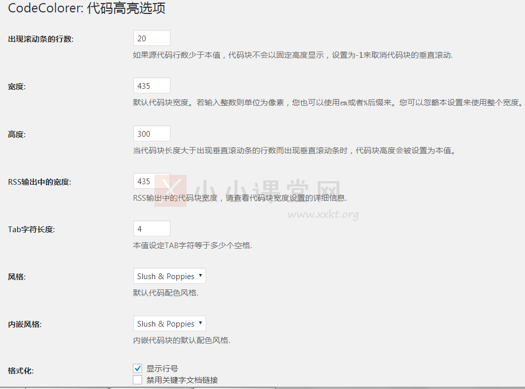Click the 出现滚动条的行数 label
Image resolution: width=525 pixels, height=389 pixels.
click(41, 39)
